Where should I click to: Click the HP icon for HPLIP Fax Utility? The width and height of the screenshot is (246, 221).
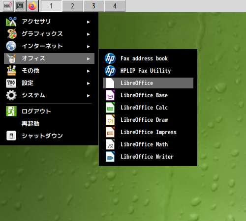click(110, 71)
